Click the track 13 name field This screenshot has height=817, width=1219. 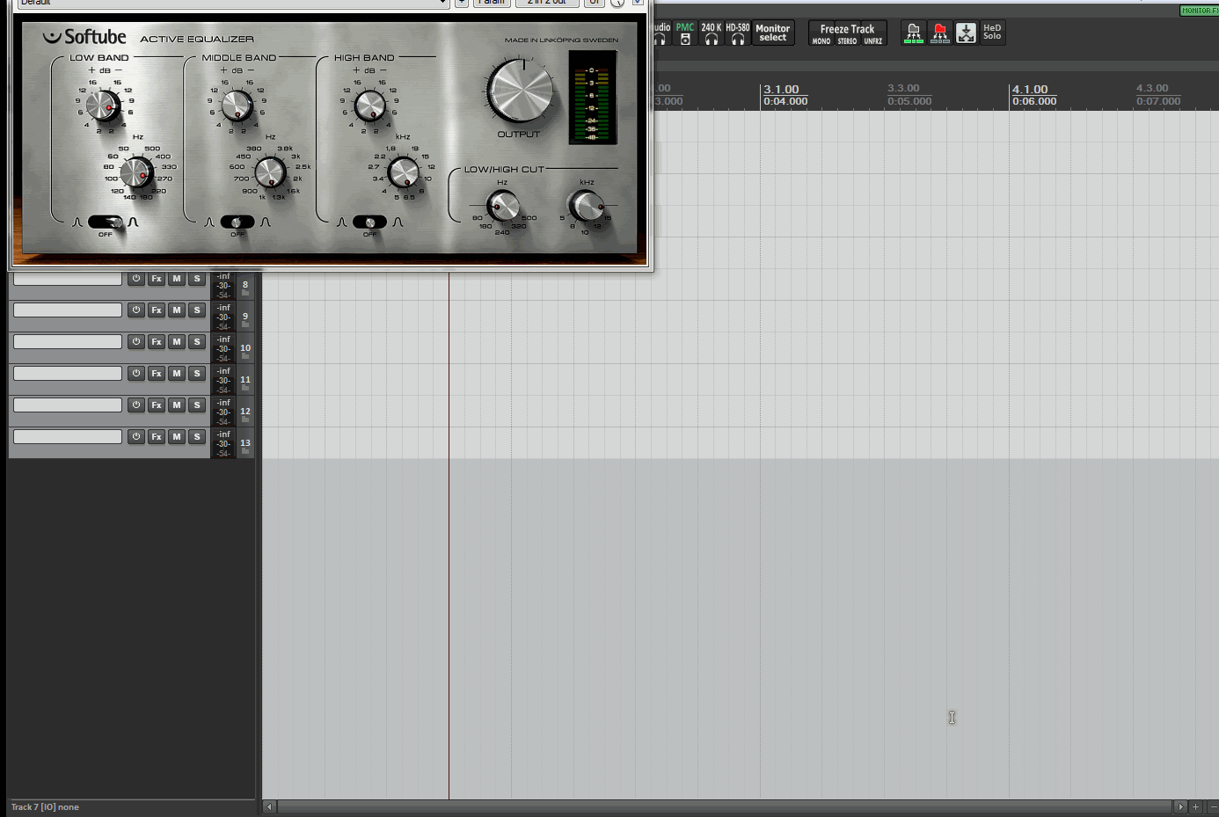click(x=68, y=437)
